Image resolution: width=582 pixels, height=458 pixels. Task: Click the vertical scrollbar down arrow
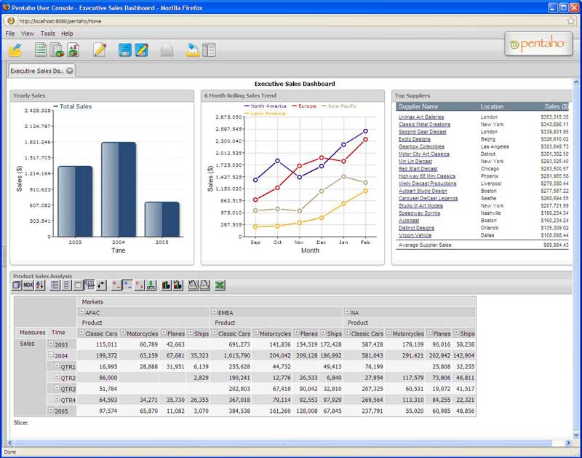[576, 435]
